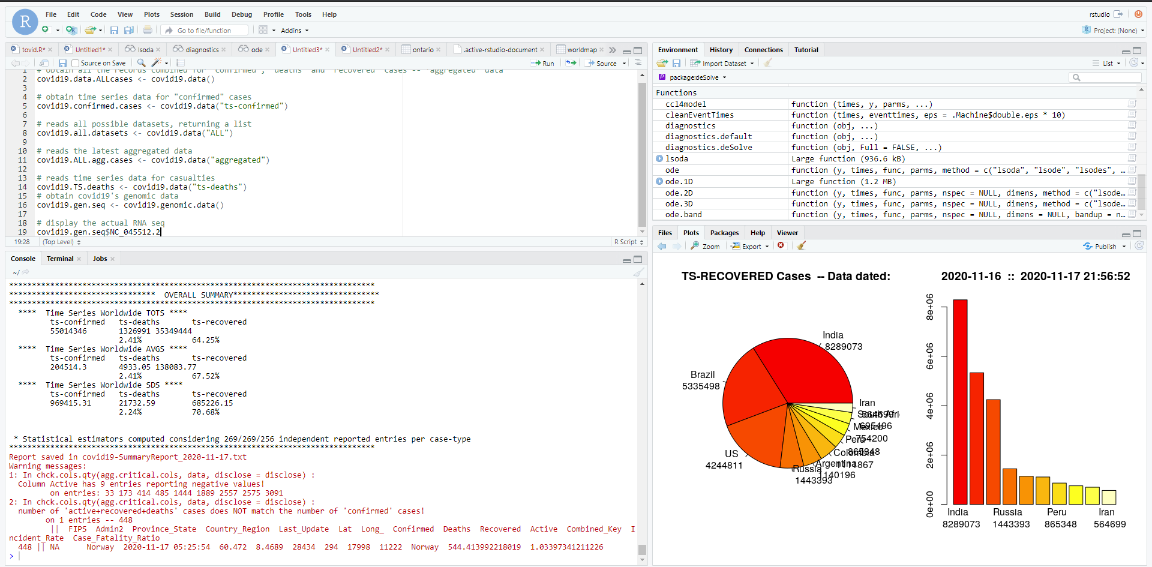Screen dimensions: 1152x567
Task: Click the print current file icon
Action: click(x=148, y=31)
